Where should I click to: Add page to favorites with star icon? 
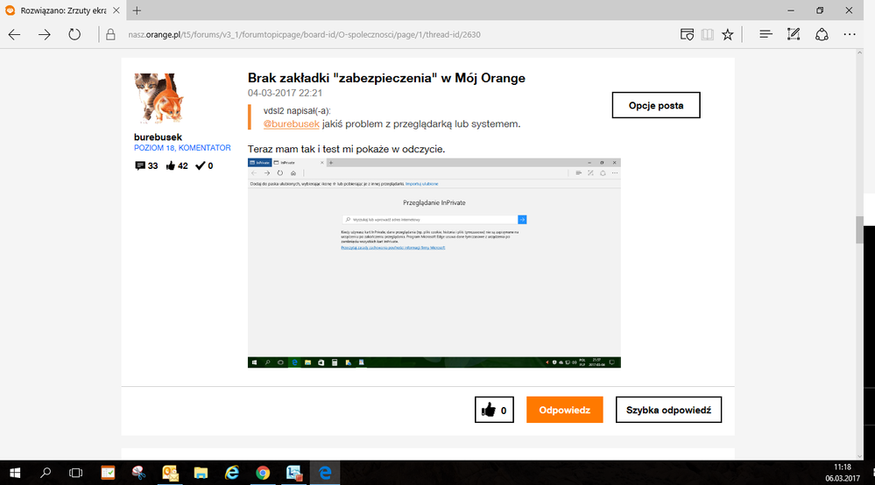728,35
